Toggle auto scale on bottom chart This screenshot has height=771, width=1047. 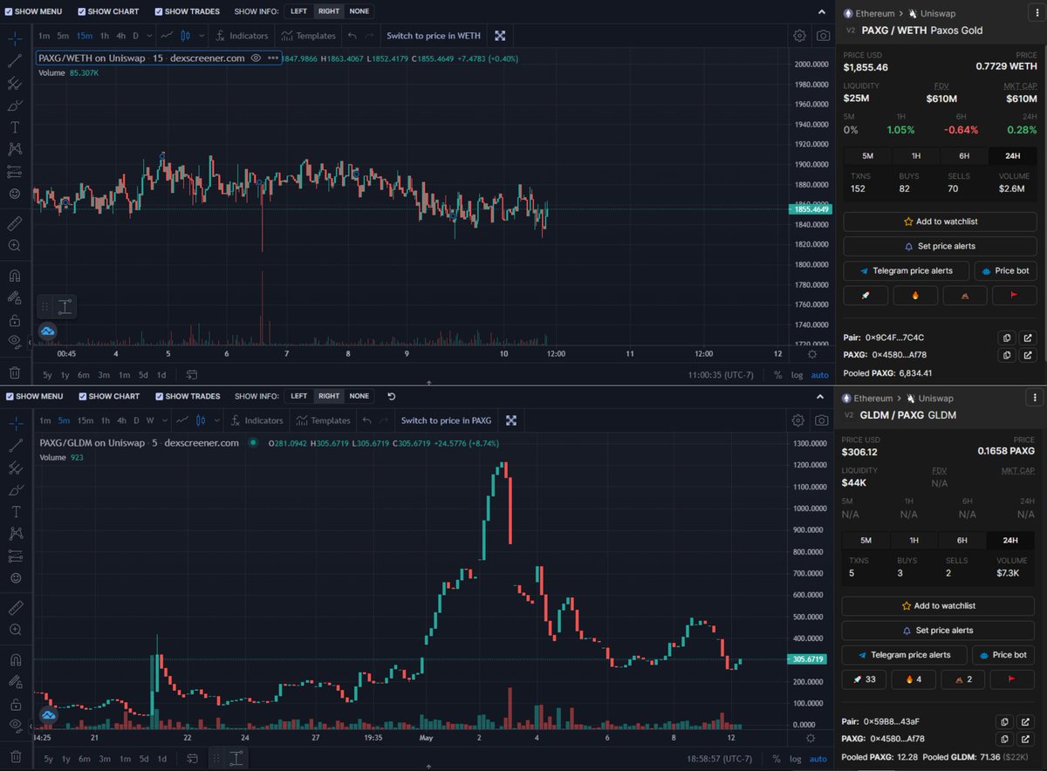pyautogui.click(x=818, y=759)
